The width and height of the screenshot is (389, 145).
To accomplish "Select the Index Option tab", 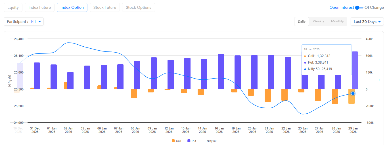I will coord(72,7).
